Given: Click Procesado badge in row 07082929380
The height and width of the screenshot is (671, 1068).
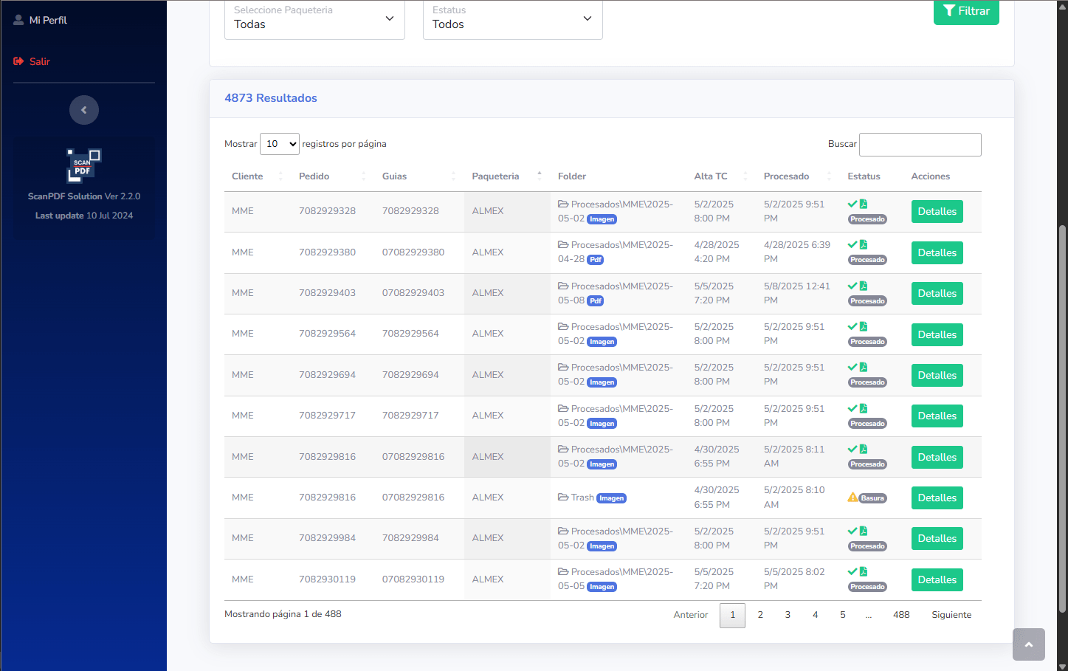Looking at the screenshot, I should (x=867, y=260).
